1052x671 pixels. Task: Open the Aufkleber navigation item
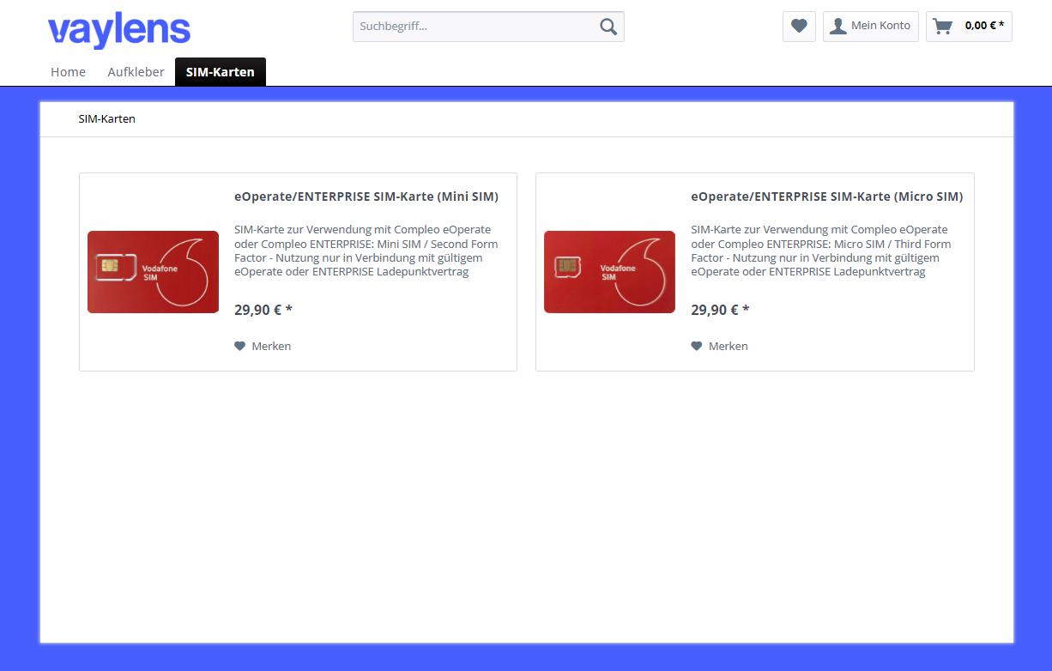point(136,71)
